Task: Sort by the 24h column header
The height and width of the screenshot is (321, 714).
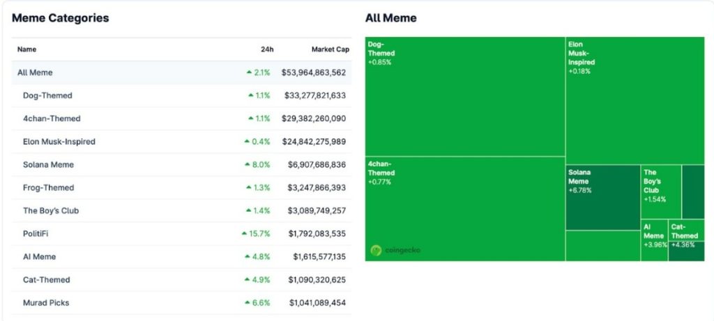Action: pyautogui.click(x=266, y=49)
